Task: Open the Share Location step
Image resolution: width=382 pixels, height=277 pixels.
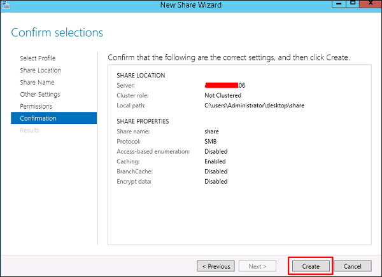Action: click(x=40, y=71)
